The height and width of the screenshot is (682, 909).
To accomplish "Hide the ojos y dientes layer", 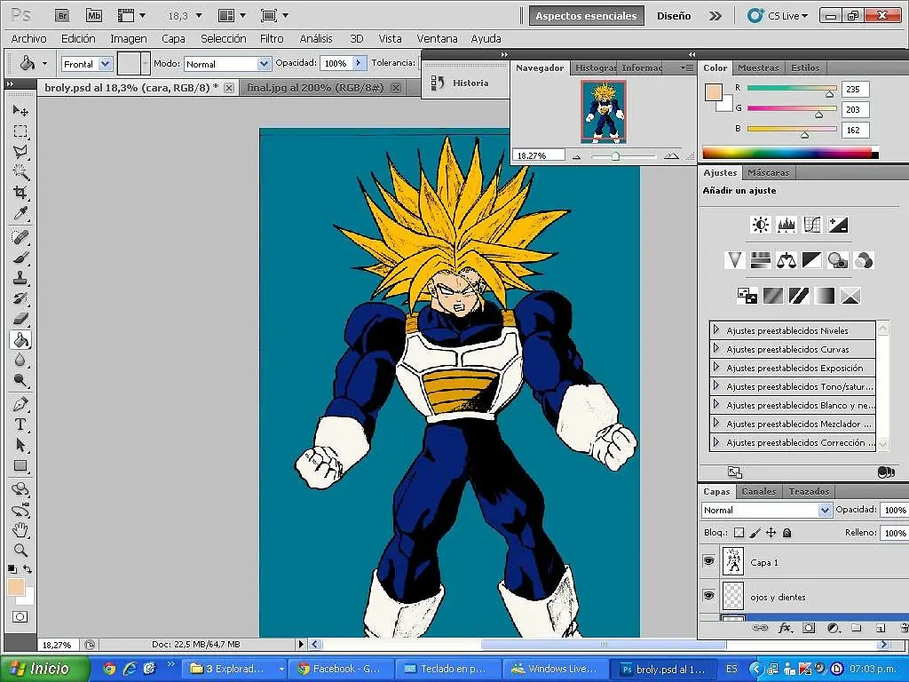I will point(708,596).
